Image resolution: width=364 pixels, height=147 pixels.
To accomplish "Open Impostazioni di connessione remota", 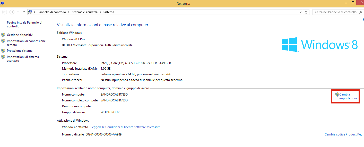I will coord(26,43).
